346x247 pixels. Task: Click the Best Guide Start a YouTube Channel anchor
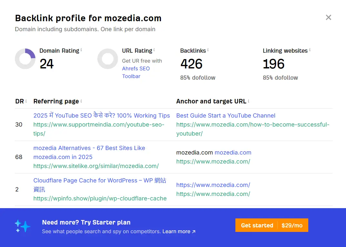(x=226, y=115)
